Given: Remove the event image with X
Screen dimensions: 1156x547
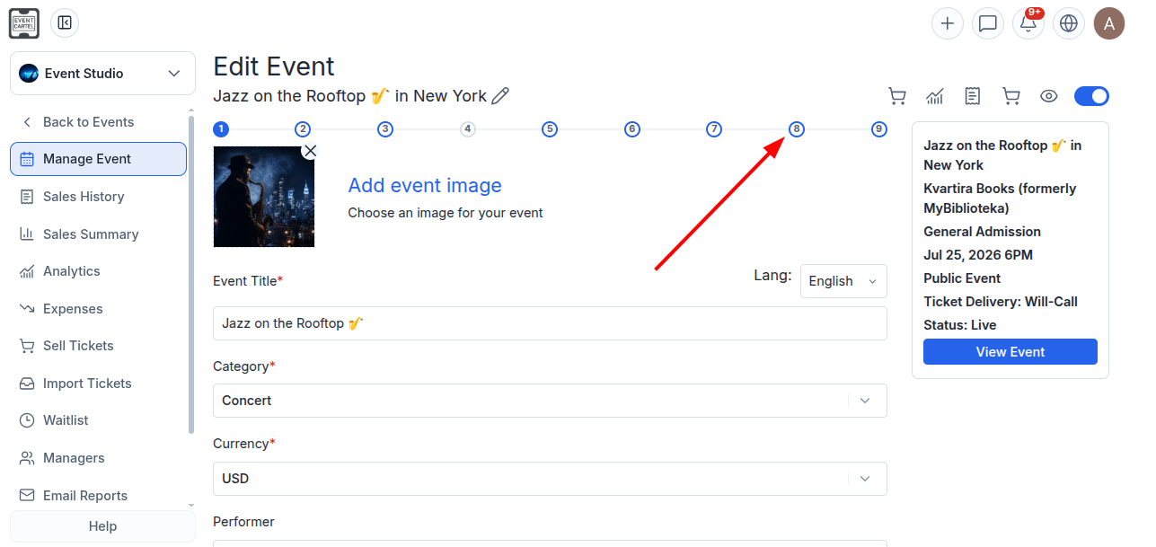Looking at the screenshot, I should point(310,151).
